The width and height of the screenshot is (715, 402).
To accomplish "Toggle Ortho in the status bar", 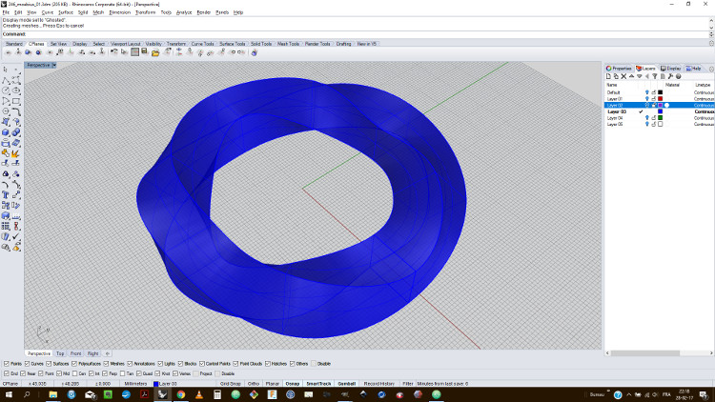I will click(254, 384).
